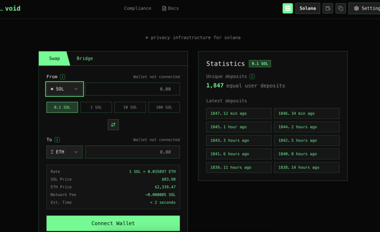
Task: Click info icon beside Unique deposits
Action: (x=252, y=76)
